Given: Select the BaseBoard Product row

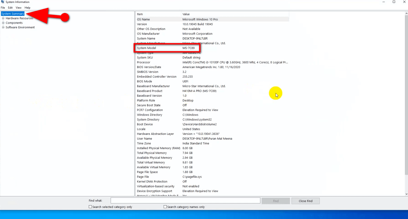Looking at the screenshot, I should point(212,91).
